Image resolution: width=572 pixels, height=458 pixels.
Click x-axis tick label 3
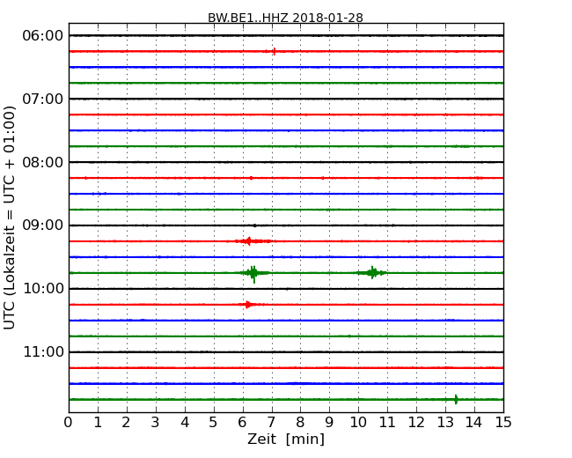tap(156, 423)
